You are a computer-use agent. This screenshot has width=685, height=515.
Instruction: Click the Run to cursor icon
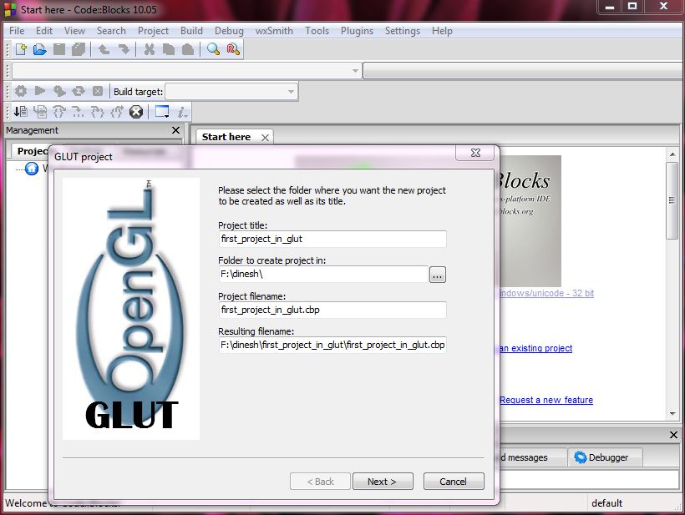[x=40, y=112]
